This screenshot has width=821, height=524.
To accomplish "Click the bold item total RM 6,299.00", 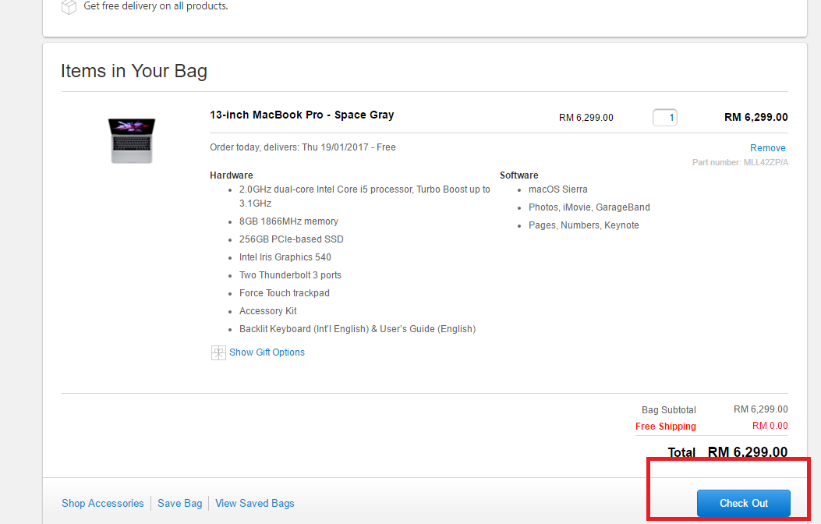I will point(756,117).
